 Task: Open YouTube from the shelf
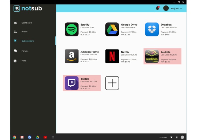[x=45, y=137]
